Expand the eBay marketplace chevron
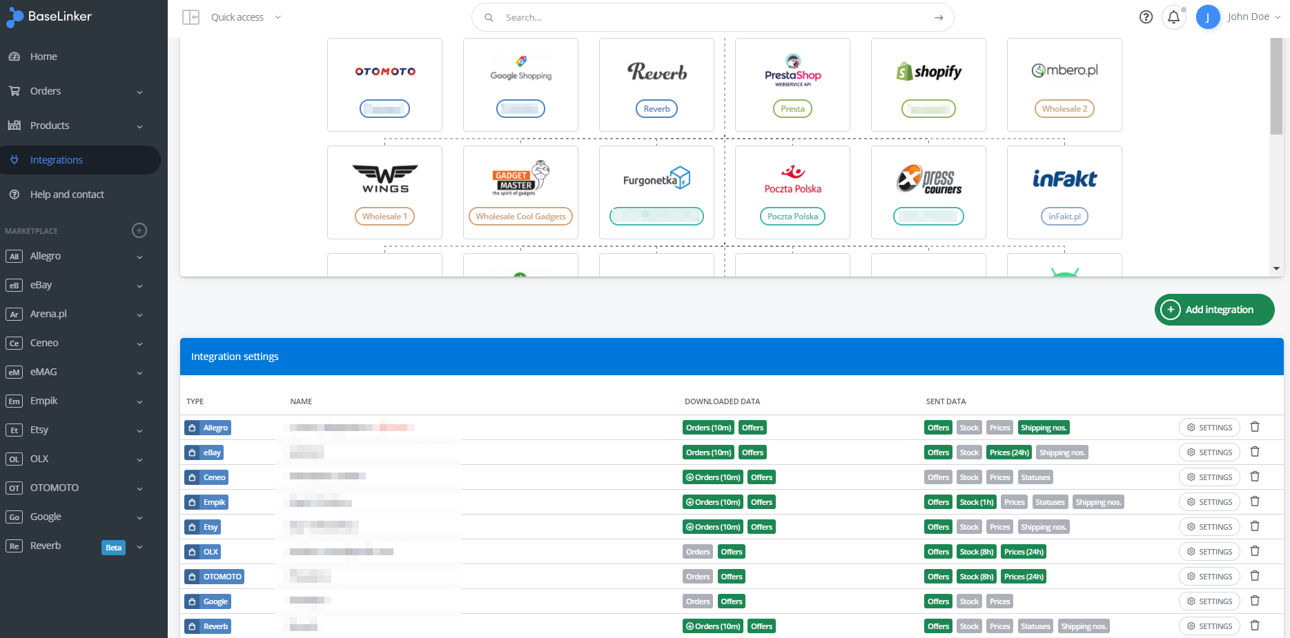This screenshot has width=1290, height=638. (139, 286)
